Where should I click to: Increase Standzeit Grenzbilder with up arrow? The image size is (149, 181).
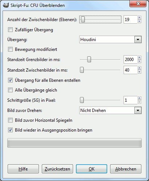click(x=140, y=57)
